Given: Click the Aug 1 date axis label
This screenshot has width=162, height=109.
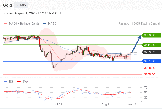Looking at the screenshot, I should click(x=105, y=104).
